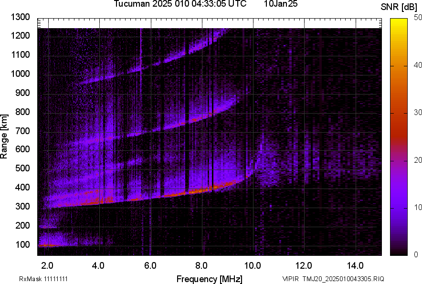Click the Frequency [MHz] axis label

(x=209, y=279)
